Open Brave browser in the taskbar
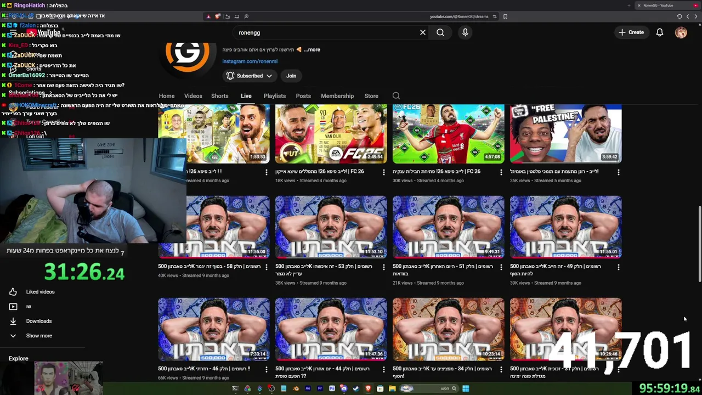This screenshot has height=395, width=702. click(x=368, y=388)
